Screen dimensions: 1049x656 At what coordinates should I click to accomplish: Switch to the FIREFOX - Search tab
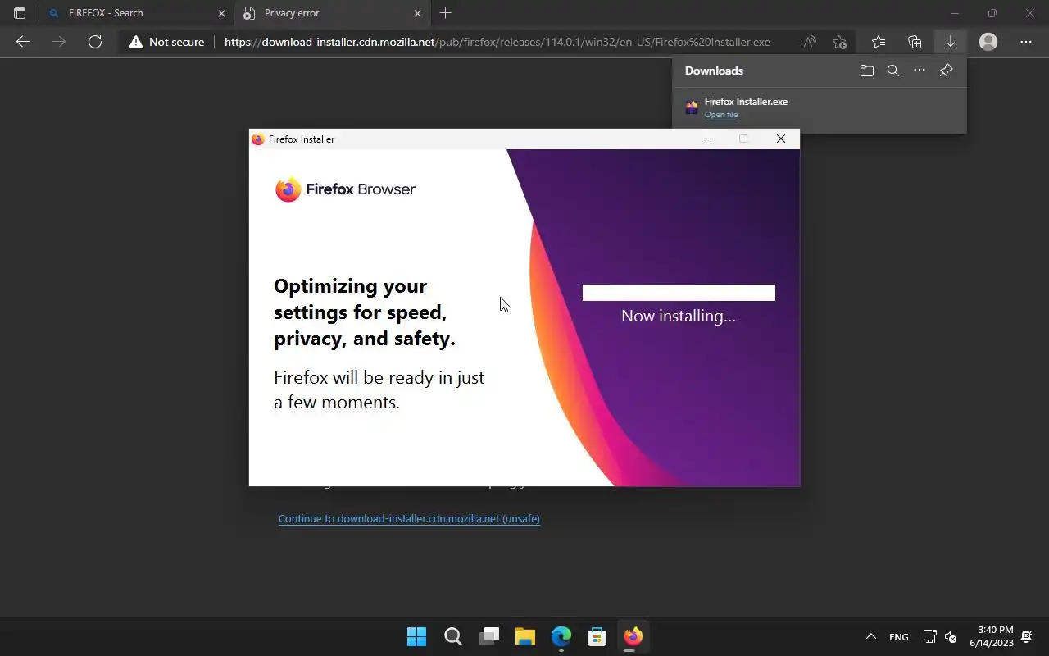[137, 13]
